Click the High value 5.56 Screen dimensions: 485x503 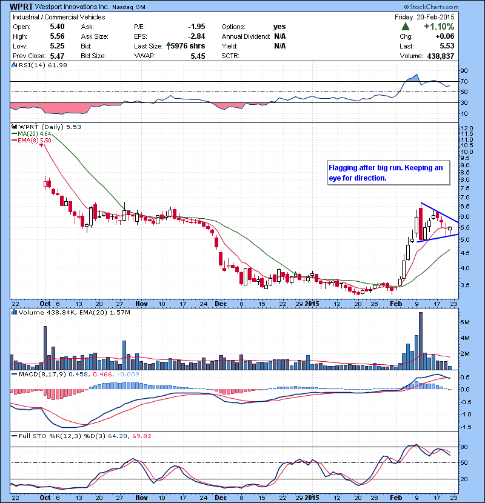57,36
